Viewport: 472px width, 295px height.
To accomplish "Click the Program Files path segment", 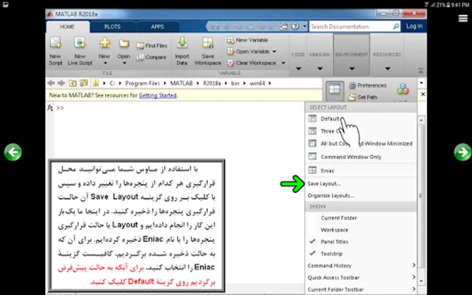I will tap(142, 83).
